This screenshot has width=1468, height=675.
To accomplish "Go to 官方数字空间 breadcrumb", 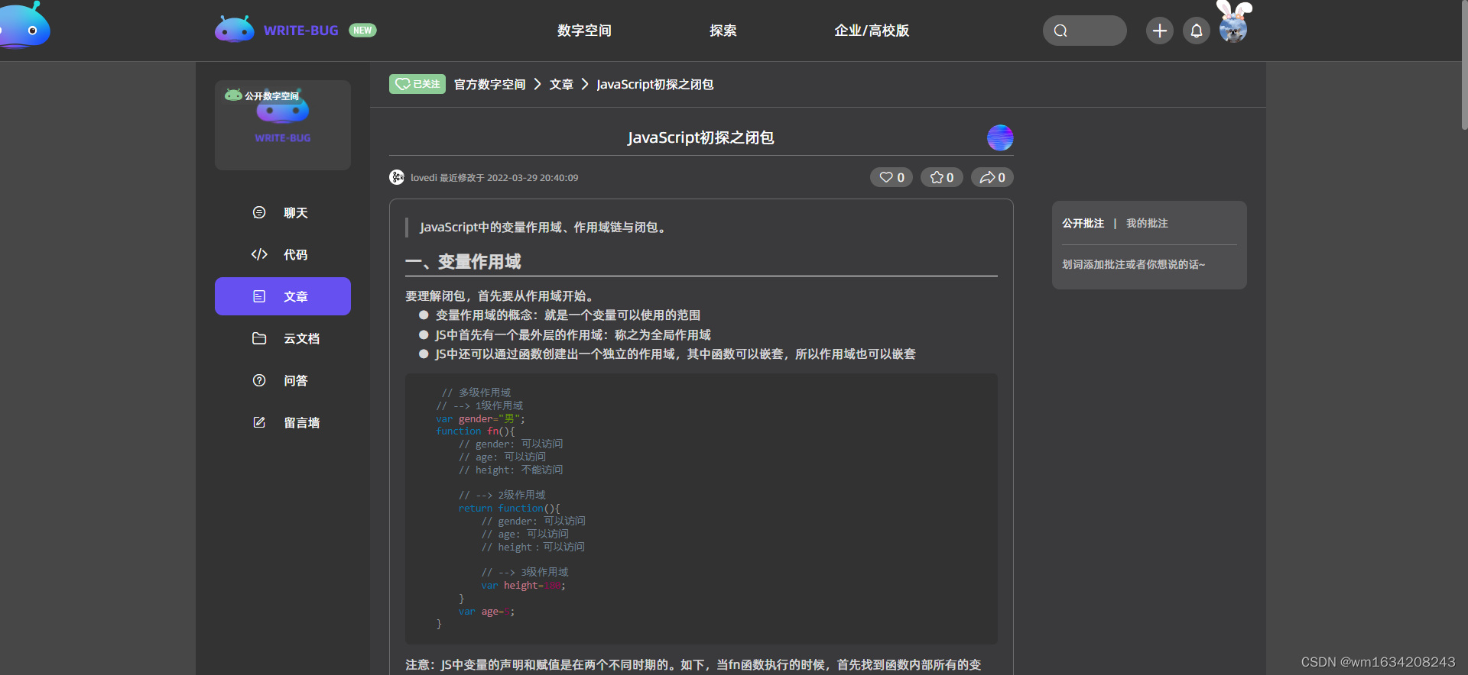I will tap(489, 84).
